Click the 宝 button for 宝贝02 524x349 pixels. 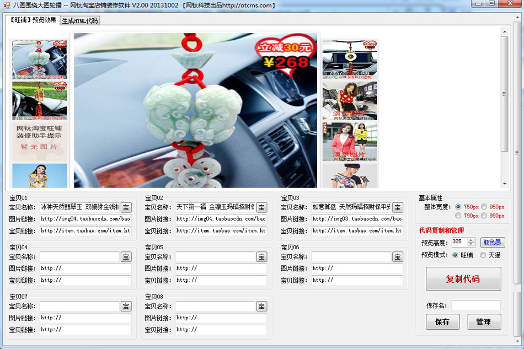point(261,207)
